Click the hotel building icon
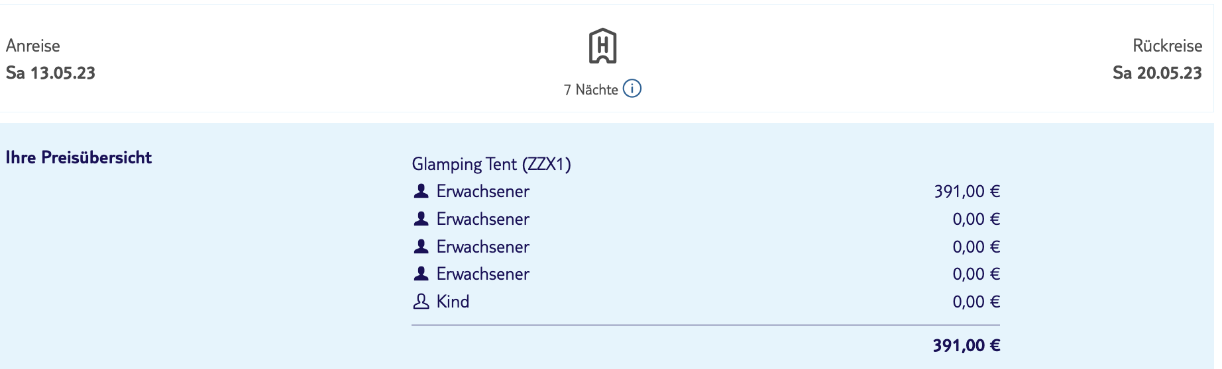 [x=602, y=46]
